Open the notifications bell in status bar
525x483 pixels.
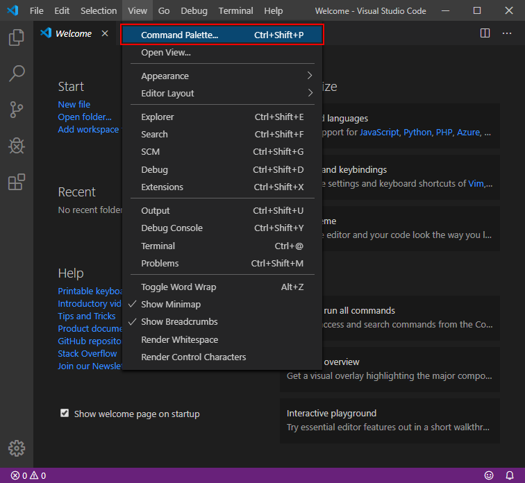click(510, 475)
